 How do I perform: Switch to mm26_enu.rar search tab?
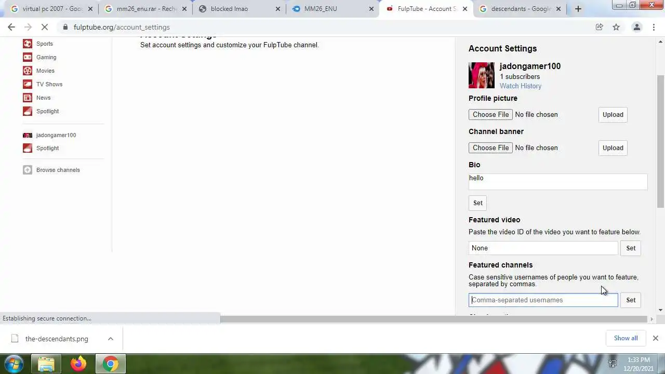pyautogui.click(x=145, y=9)
